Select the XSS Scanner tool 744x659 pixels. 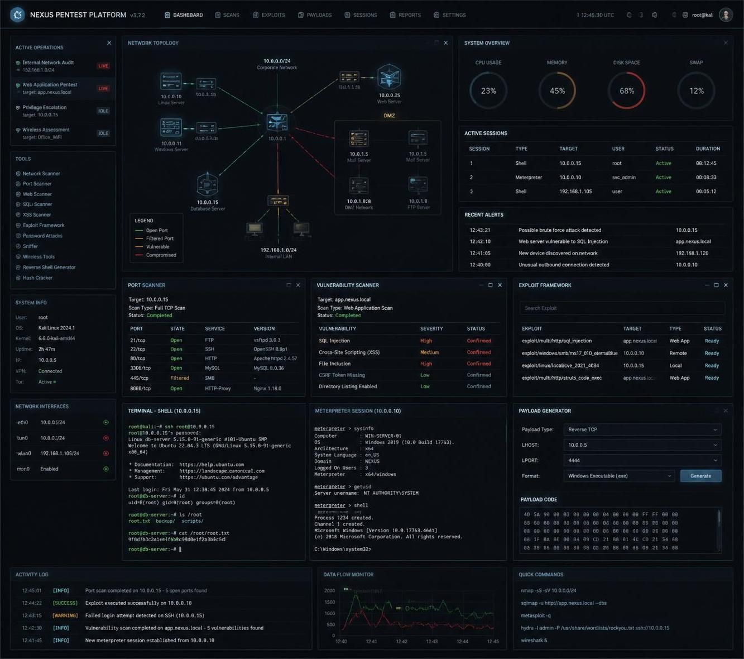point(36,215)
